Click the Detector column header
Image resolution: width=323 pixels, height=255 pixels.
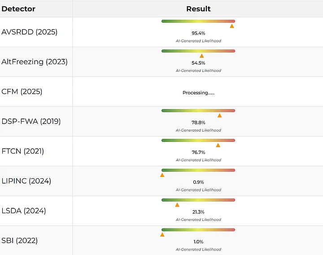[18, 9]
